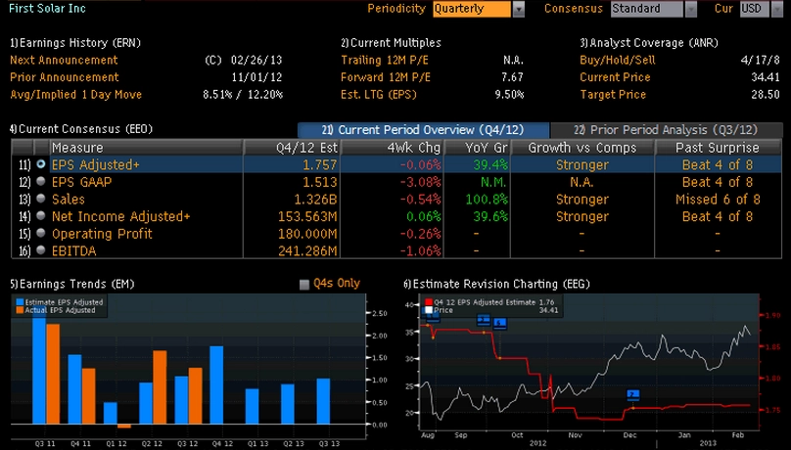
Task: Open Analyst Coverage (ANR) link
Action: (x=649, y=43)
